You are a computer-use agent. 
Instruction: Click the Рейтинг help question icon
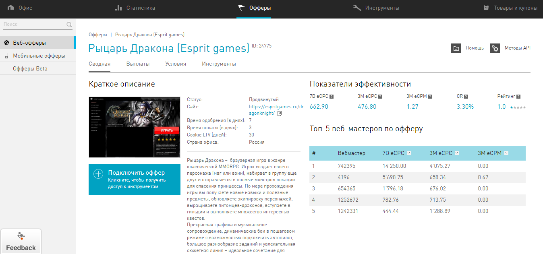(518, 97)
